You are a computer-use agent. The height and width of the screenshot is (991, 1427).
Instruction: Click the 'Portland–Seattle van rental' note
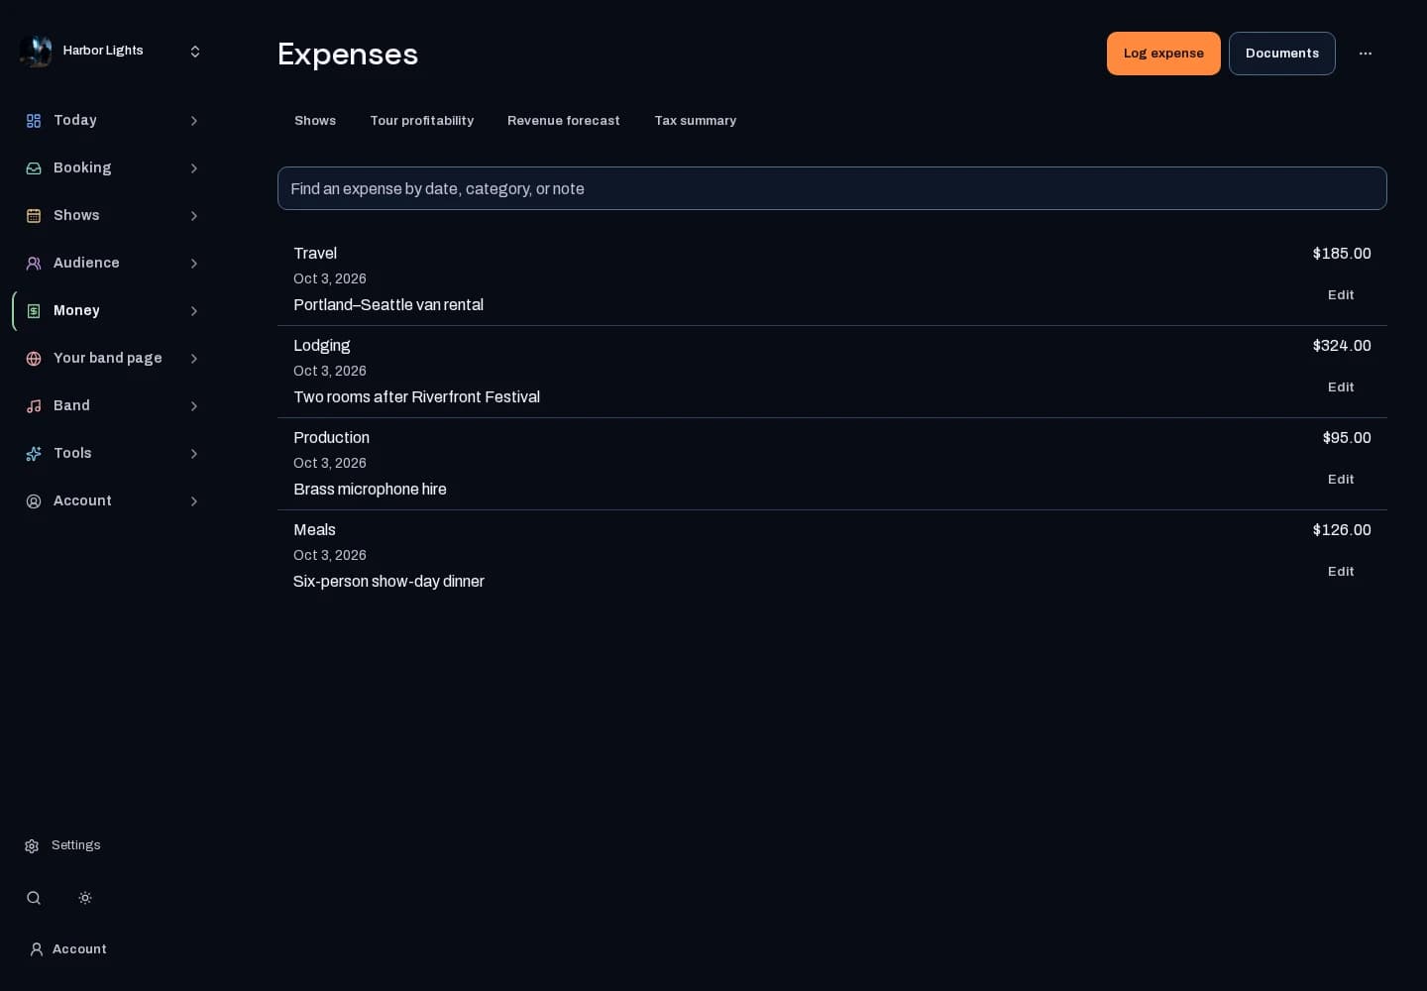point(388,305)
